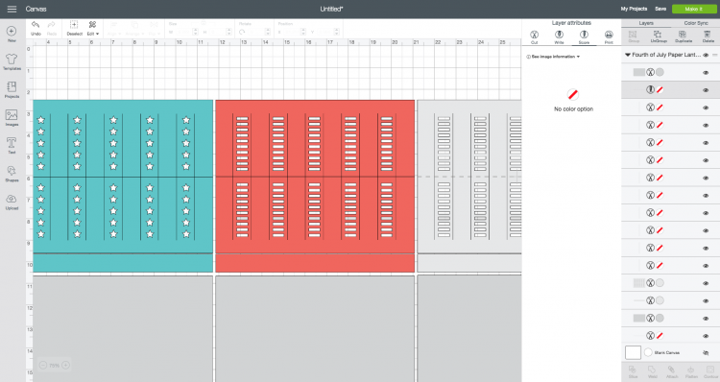Click the minus icon next to group name
Image resolution: width=720 pixels, height=382 pixels.
[x=714, y=55]
